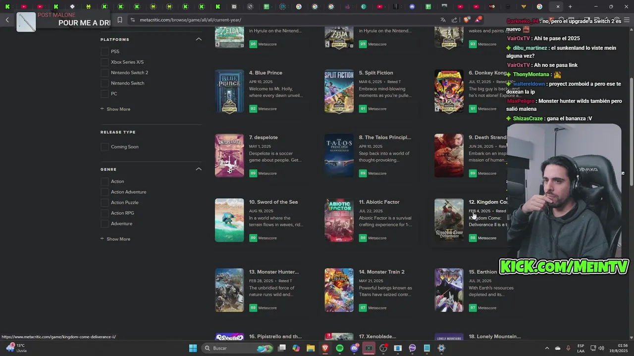Image resolution: width=634 pixels, height=356 pixels.
Task: Check the Coming Soon release type
Action: tap(105, 147)
